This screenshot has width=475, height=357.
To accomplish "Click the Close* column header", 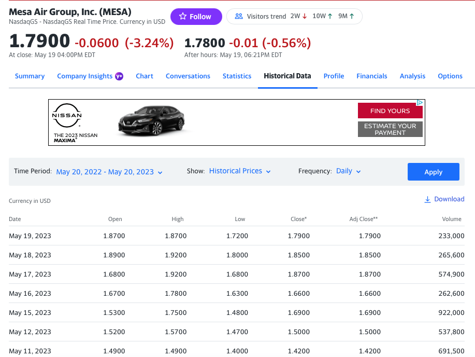I will tap(299, 219).
